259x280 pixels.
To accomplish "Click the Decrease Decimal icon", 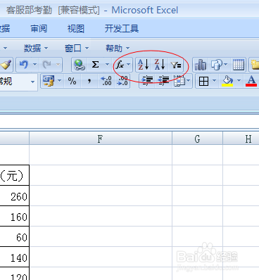I will tap(122, 81).
